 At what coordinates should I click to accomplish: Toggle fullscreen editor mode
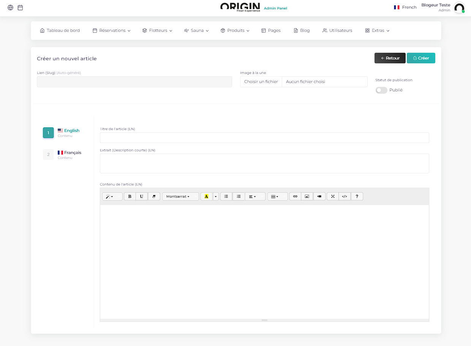(x=333, y=197)
